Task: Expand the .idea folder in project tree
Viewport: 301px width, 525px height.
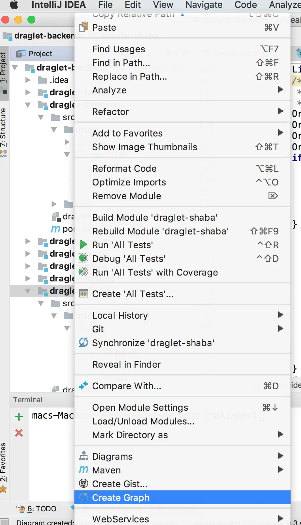Action: coord(28,80)
